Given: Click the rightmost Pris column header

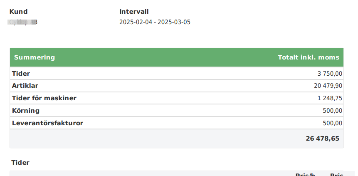Looking at the screenshot, I should pos(337,174).
